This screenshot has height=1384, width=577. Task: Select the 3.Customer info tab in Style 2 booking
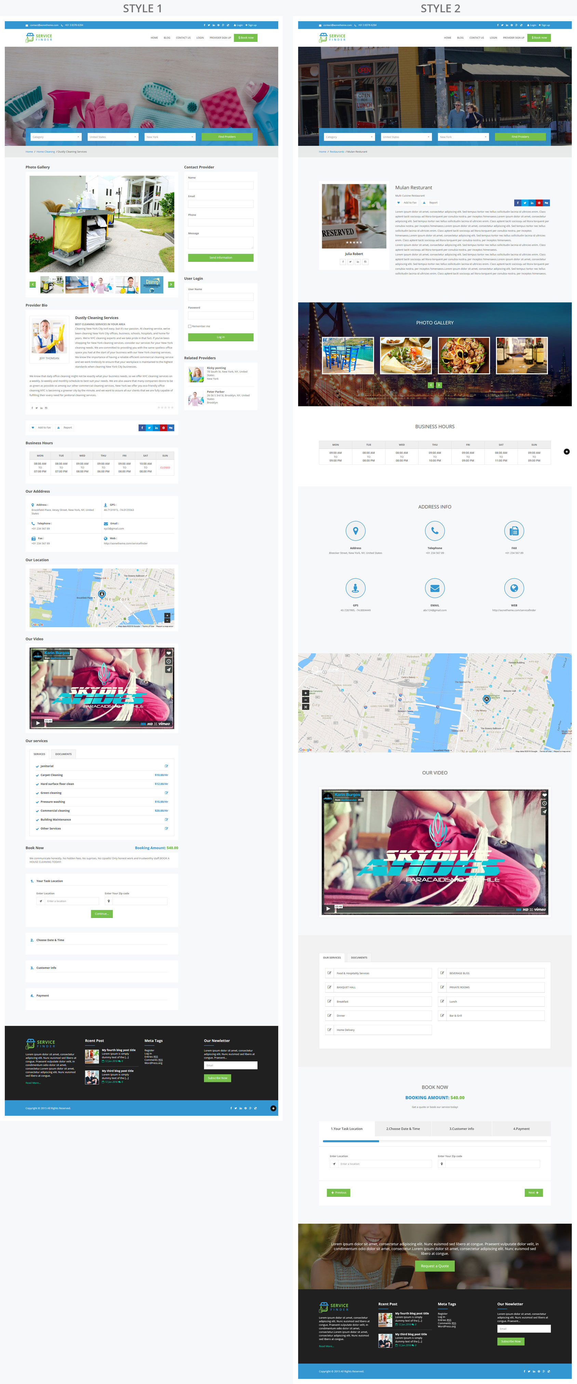point(461,1129)
